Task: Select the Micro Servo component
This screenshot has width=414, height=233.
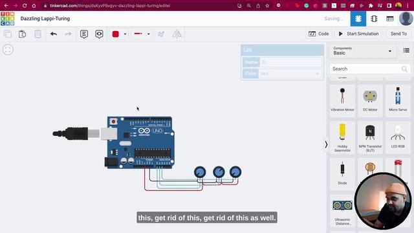Action: click(398, 100)
